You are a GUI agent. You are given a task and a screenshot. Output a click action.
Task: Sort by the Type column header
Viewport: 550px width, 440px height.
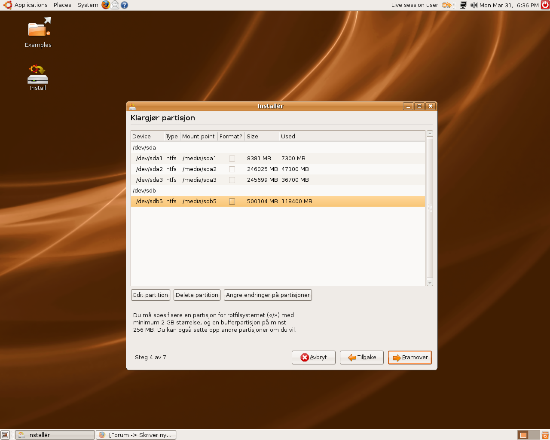point(172,137)
